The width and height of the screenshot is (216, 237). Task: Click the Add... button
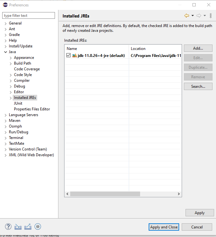click(198, 48)
